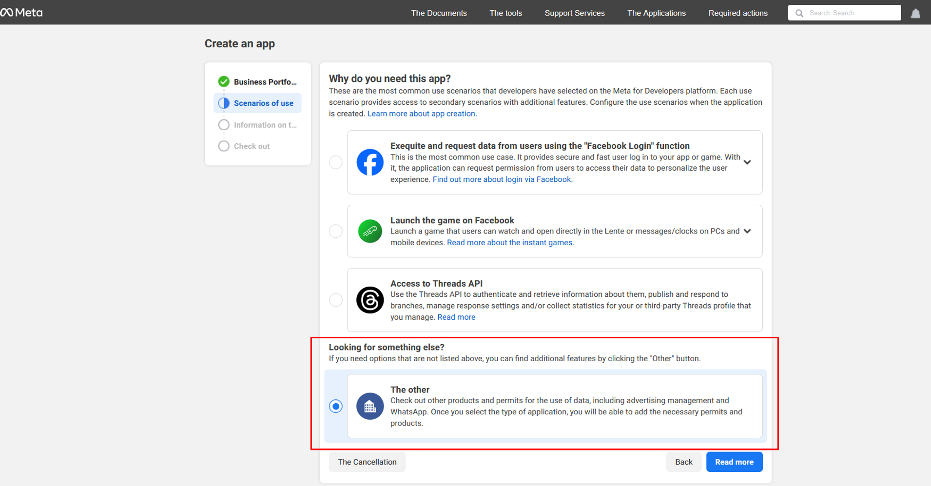
Task: Click the green checkmark beside Business Portfolio
Action: point(224,81)
